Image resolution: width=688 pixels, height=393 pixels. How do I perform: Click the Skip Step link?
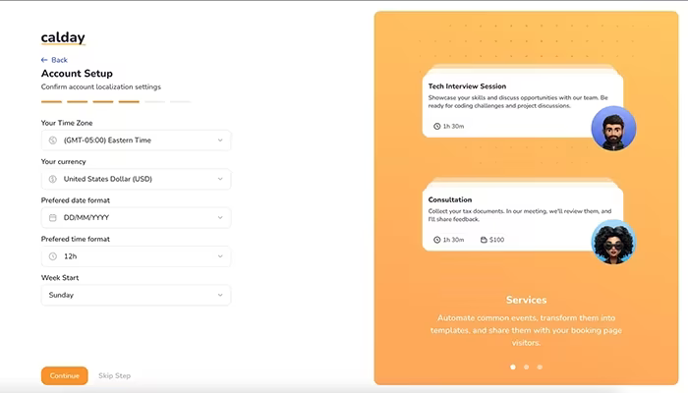point(115,376)
